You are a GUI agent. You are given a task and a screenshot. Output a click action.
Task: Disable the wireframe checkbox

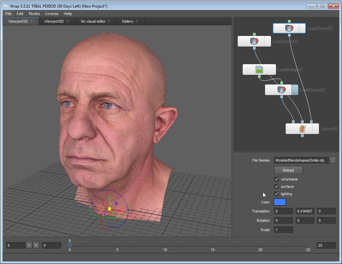[x=276, y=179]
